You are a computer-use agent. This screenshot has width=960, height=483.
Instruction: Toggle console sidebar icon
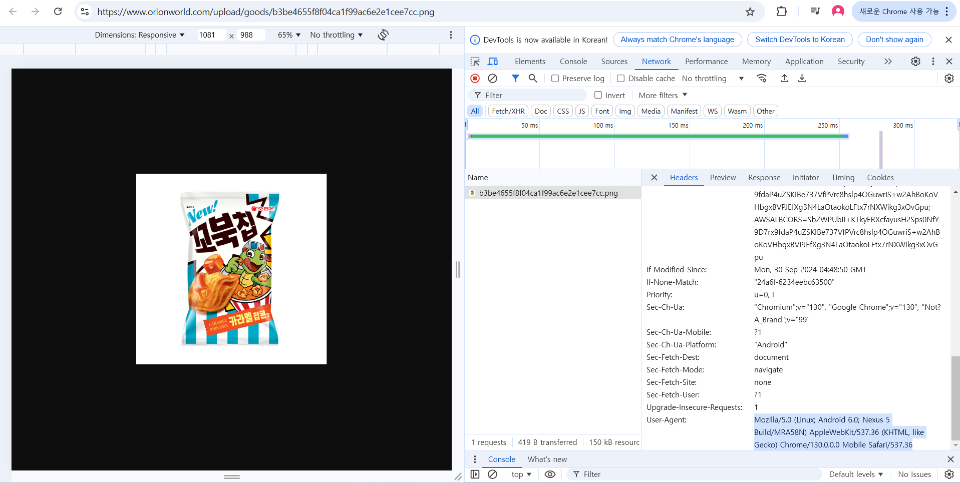pos(475,474)
